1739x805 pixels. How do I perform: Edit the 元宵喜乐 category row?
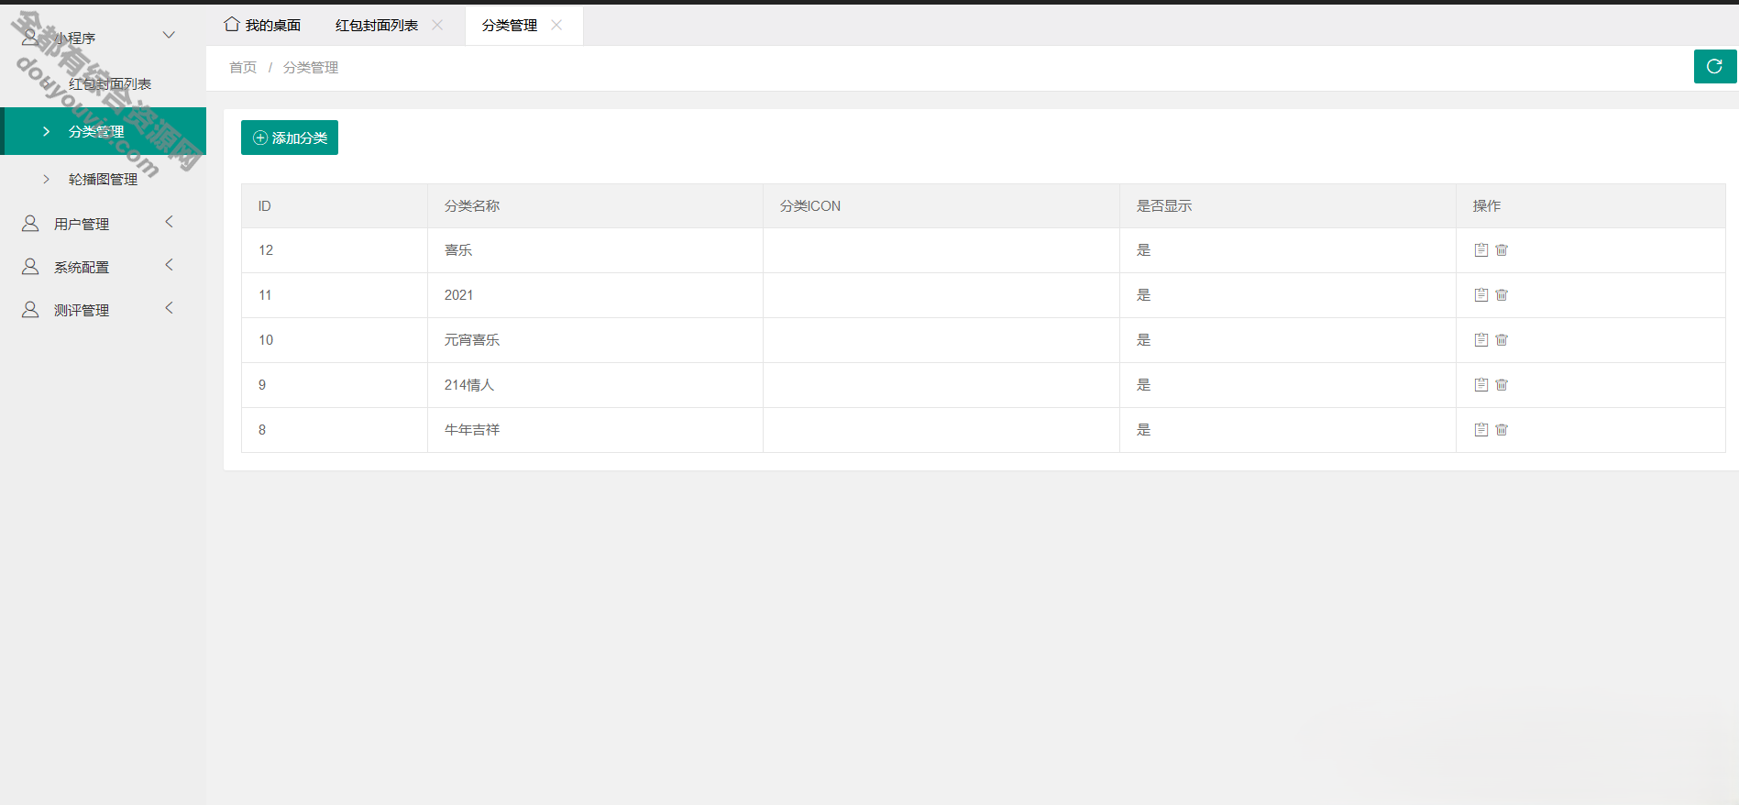1480,339
